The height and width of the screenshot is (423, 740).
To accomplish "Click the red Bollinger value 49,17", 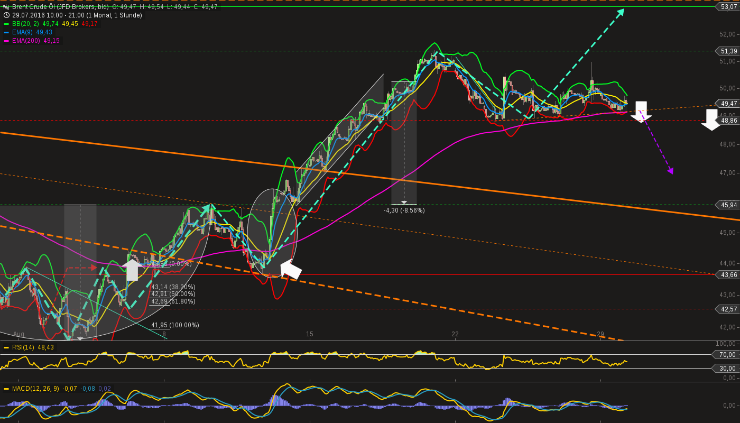I will pos(89,24).
